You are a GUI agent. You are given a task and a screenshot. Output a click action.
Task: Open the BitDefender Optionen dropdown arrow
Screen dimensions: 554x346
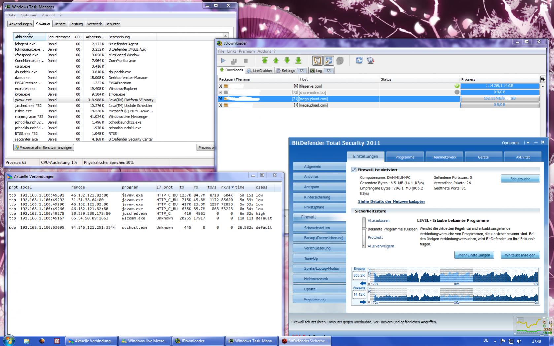(528, 143)
